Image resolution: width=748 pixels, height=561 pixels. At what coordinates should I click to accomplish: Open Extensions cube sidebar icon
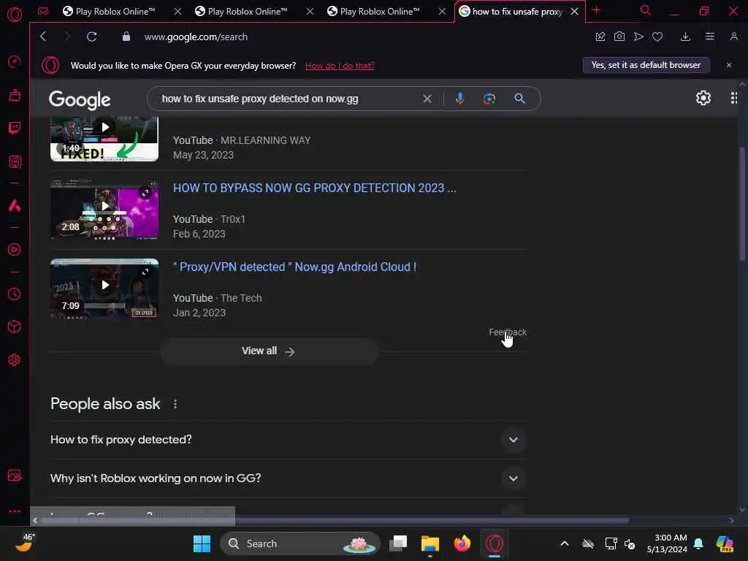click(x=15, y=327)
